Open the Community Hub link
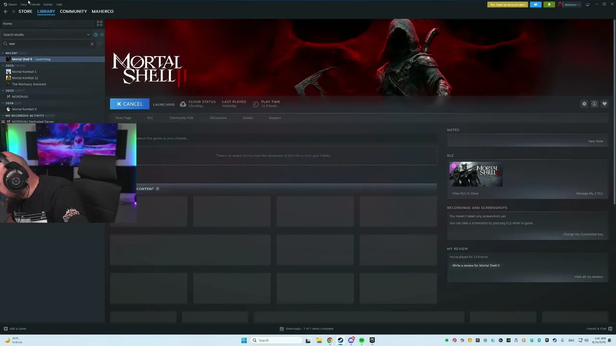 181,118
